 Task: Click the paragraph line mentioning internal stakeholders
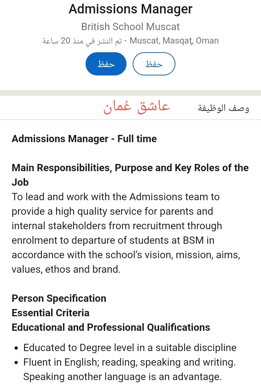point(117,226)
